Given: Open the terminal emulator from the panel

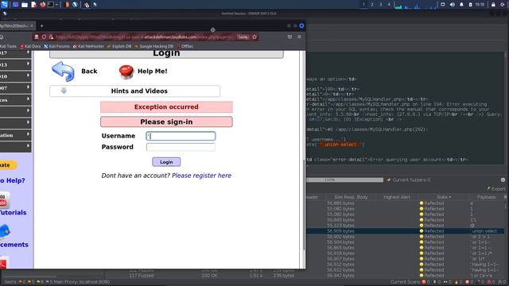Looking at the screenshot, I should [x=51, y=5].
